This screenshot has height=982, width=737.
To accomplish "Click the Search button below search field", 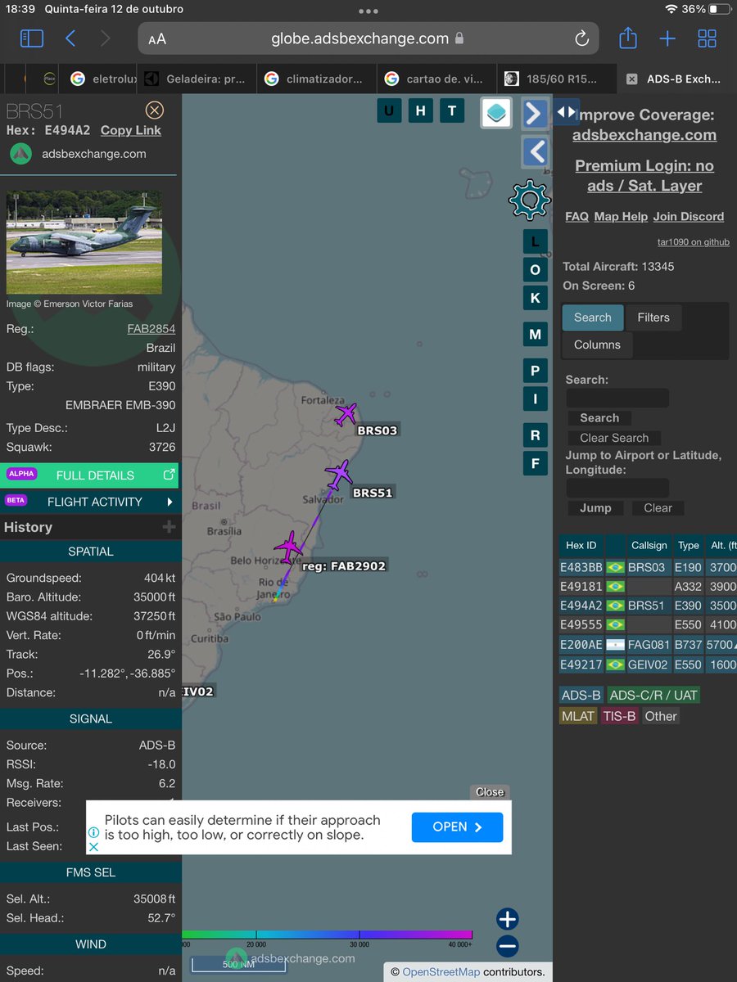I will (599, 417).
